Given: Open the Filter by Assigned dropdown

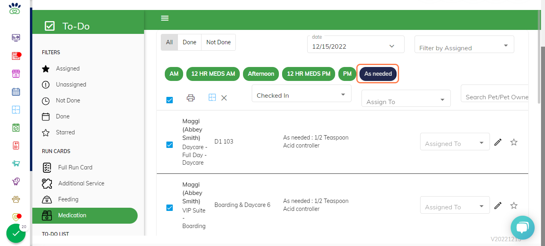Looking at the screenshot, I should click(464, 44).
